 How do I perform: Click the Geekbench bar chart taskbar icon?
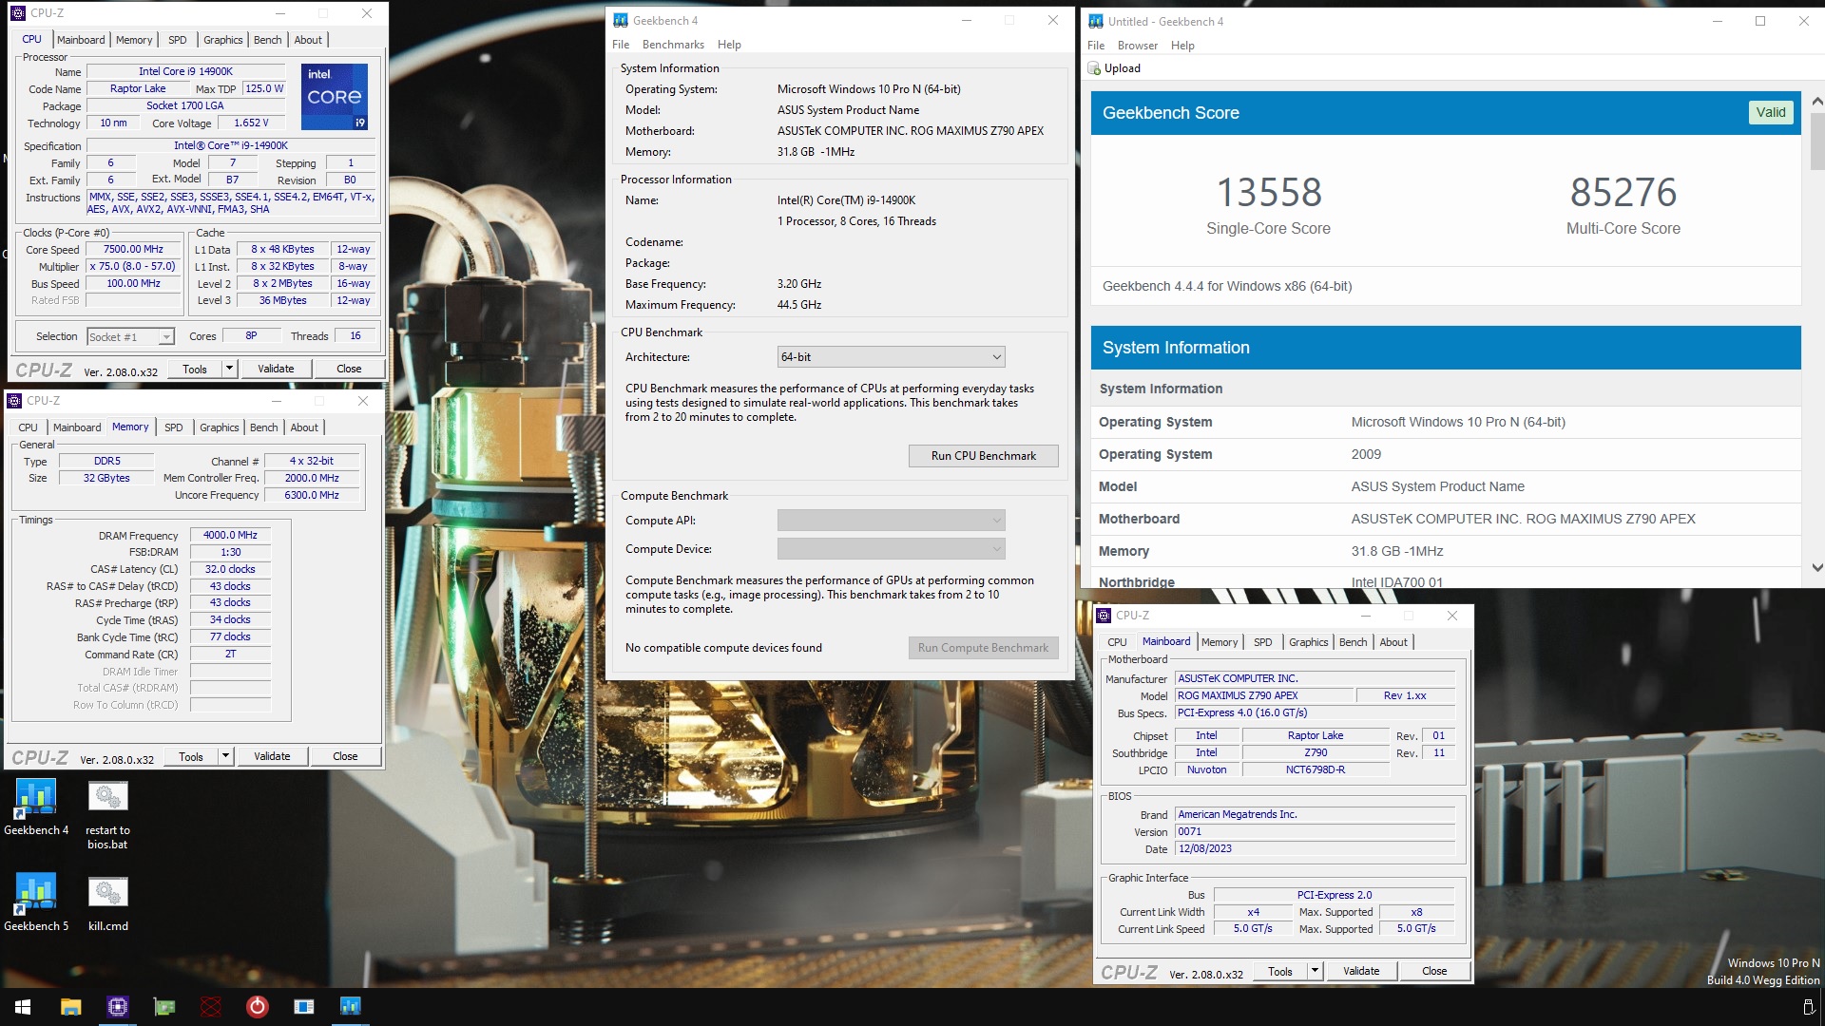coord(350,1006)
